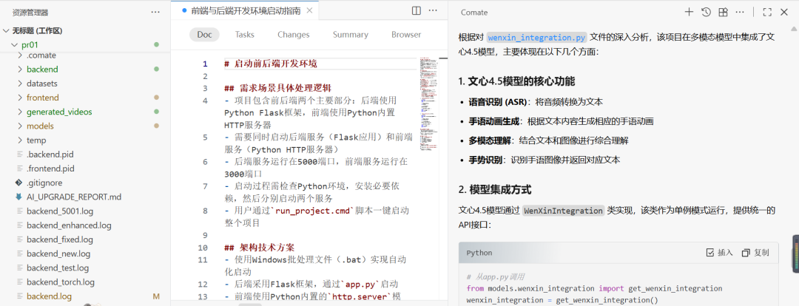Expand the .comate folder
799x306 pixels.
20,55
